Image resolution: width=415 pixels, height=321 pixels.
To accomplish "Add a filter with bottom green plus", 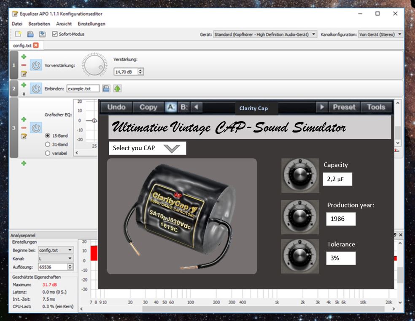I will pos(24,163).
